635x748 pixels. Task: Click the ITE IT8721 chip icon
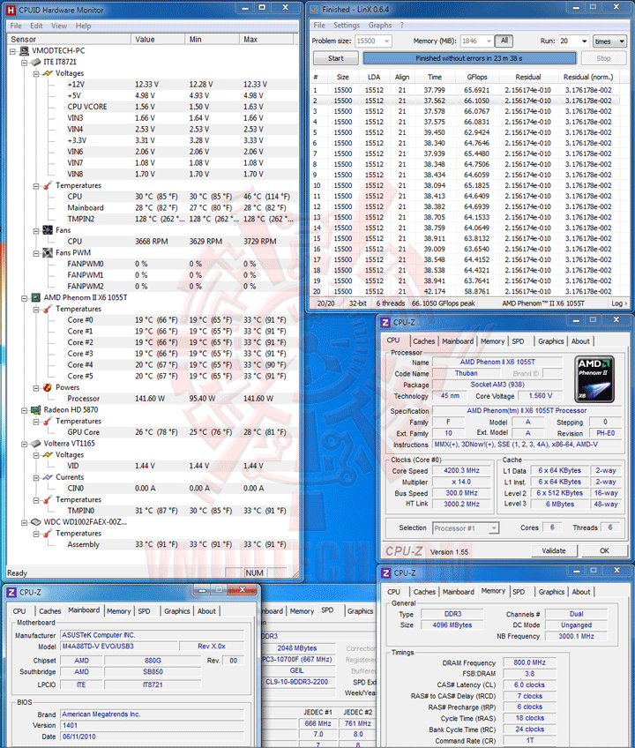(36, 62)
